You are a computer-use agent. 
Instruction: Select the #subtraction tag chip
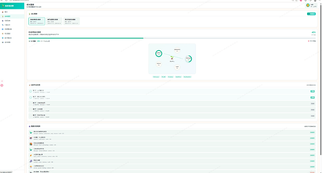pyautogui.click(x=187, y=77)
